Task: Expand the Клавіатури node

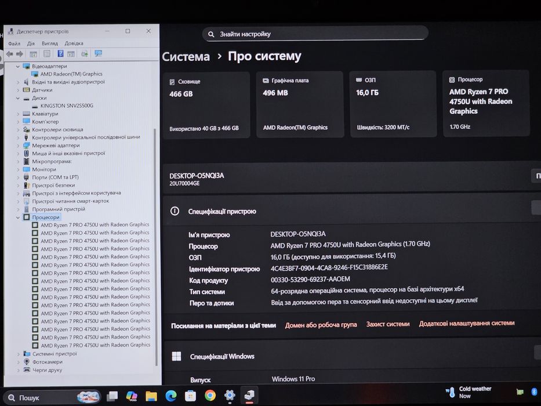Action: coord(18,114)
